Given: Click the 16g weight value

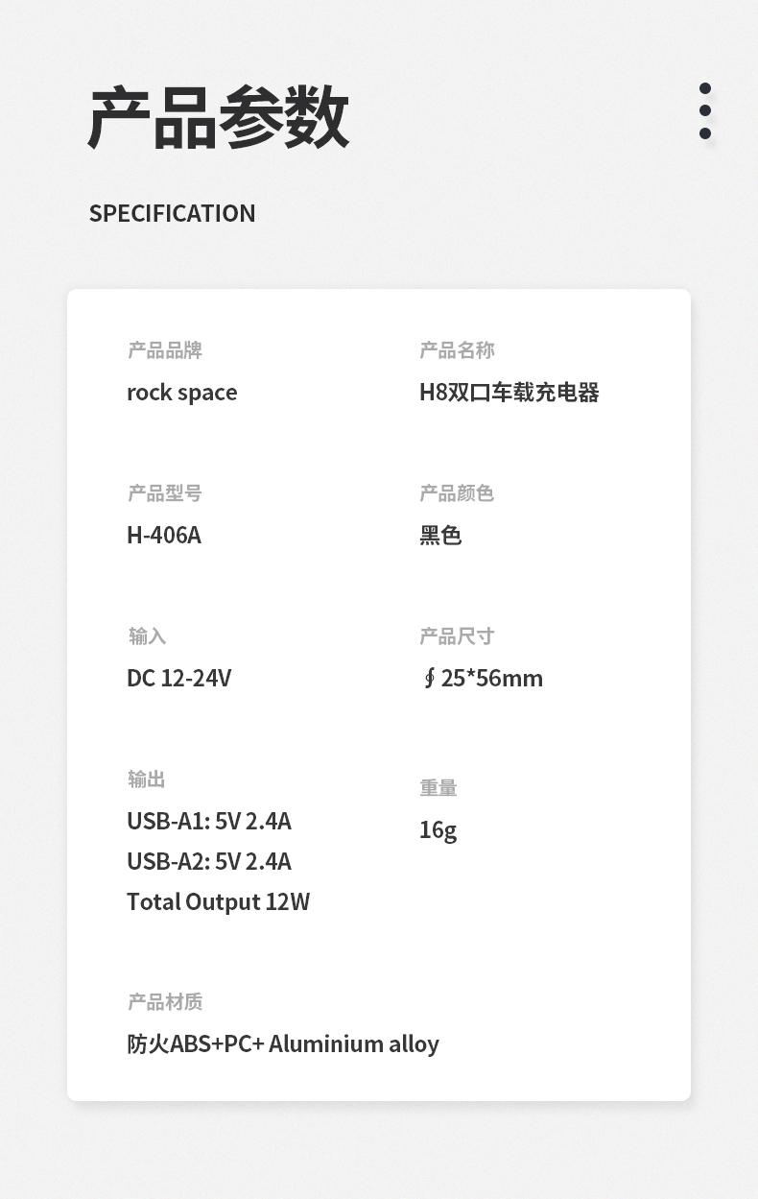Looking at the screenshot, I should point(438,829).
